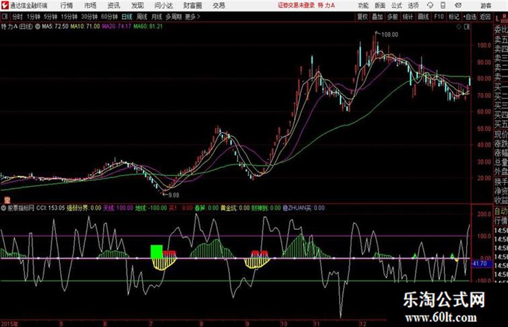Click the MA20: 74.17 value label

(117, 26)
